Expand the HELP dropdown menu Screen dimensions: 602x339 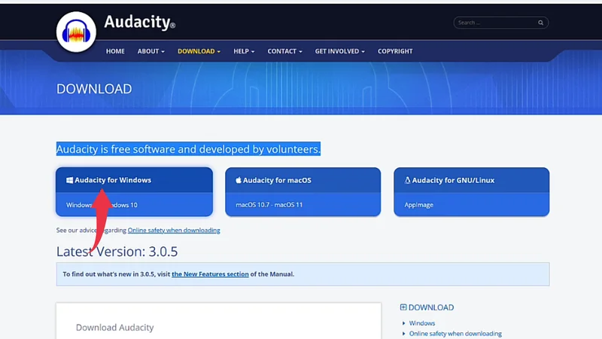(x=244, y=51)
